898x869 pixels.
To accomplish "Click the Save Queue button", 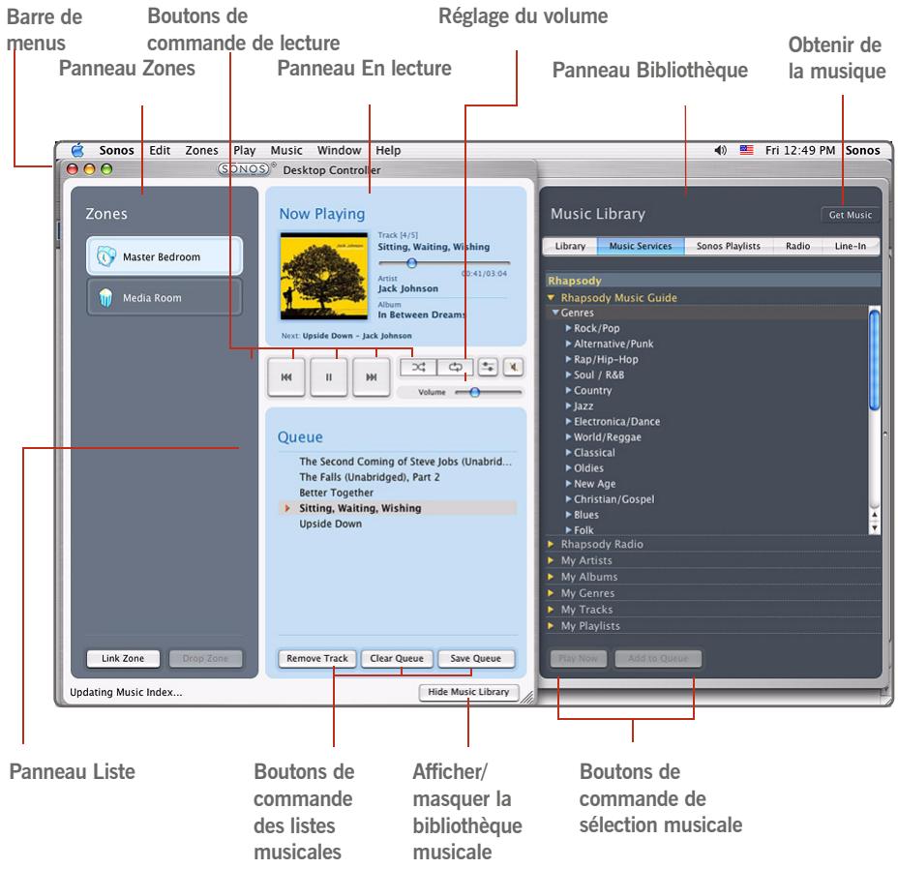I will (475, 658).
